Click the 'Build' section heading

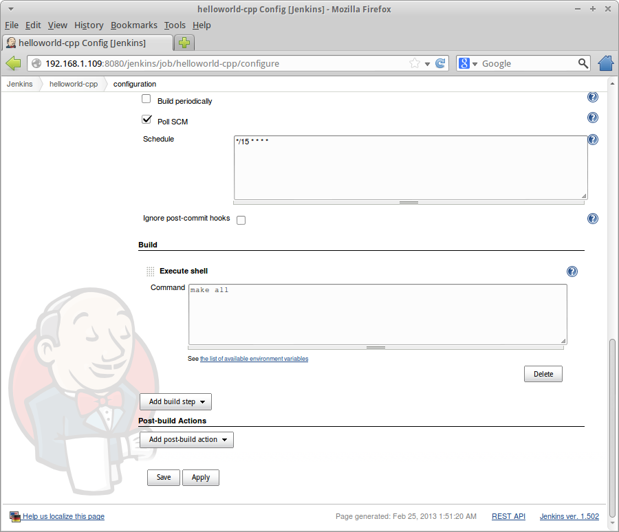click(x=148, y=245)
